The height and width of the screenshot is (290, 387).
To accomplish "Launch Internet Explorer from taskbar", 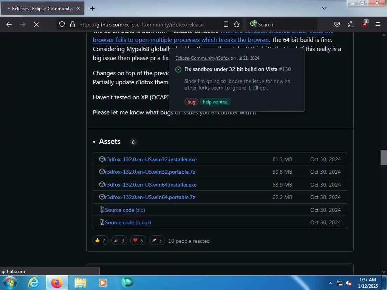I will (34, 282).
